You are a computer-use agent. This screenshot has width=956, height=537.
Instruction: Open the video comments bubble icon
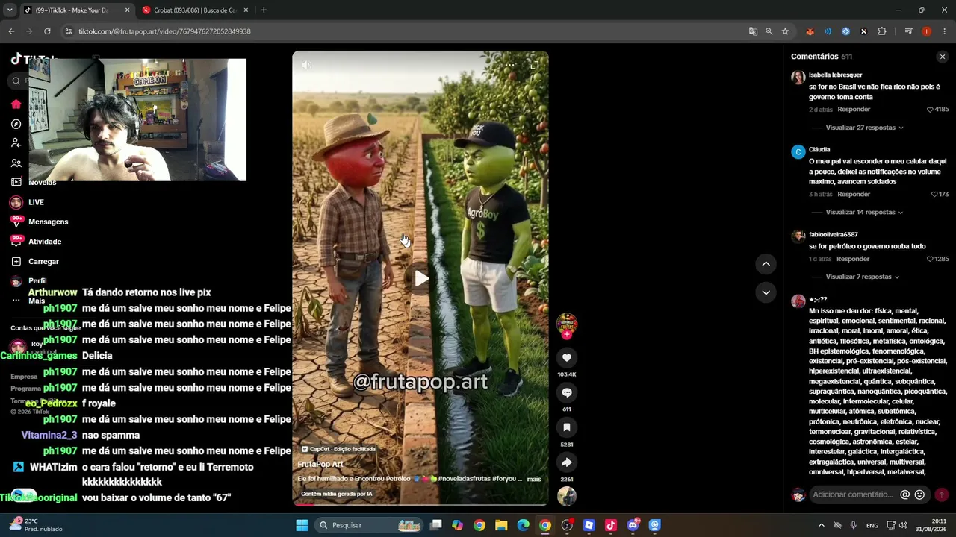pyautogui.click(x=567, y=393)
